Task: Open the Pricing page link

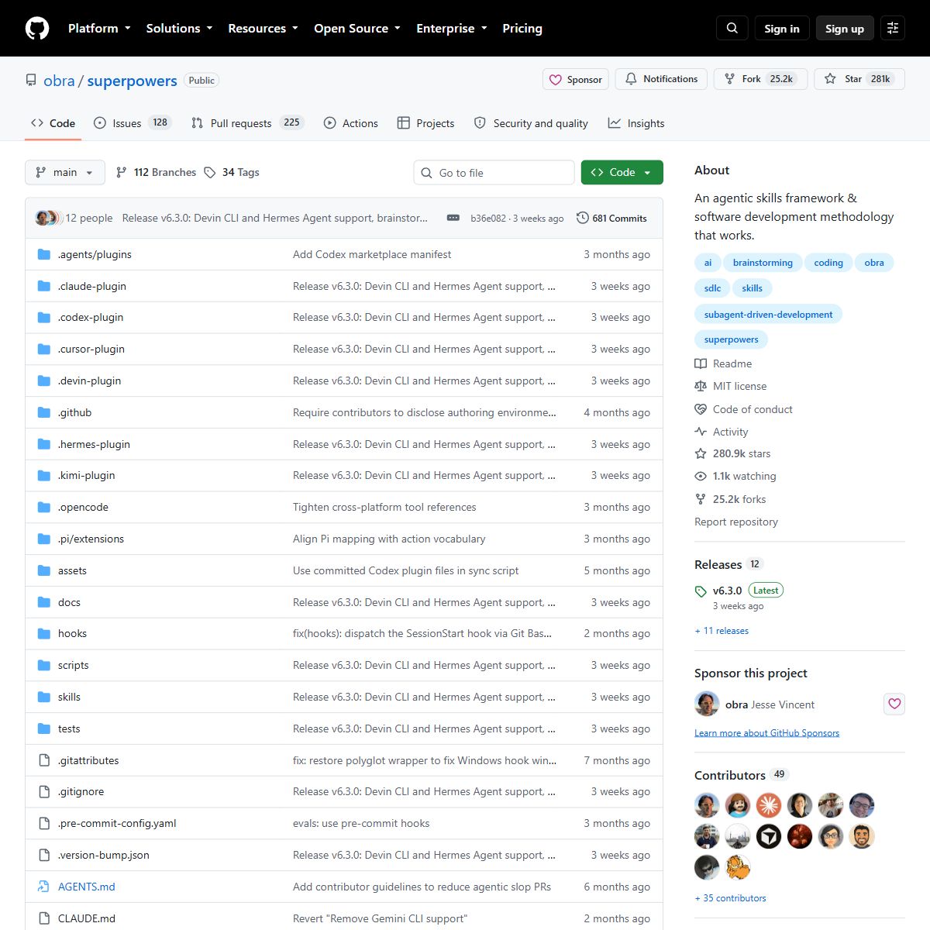Action: (x=522, y=28)
